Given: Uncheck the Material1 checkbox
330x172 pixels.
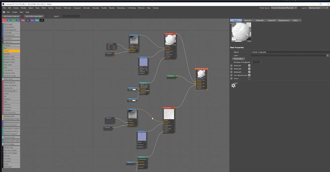Looking at the screenshot, I should 249,65.
